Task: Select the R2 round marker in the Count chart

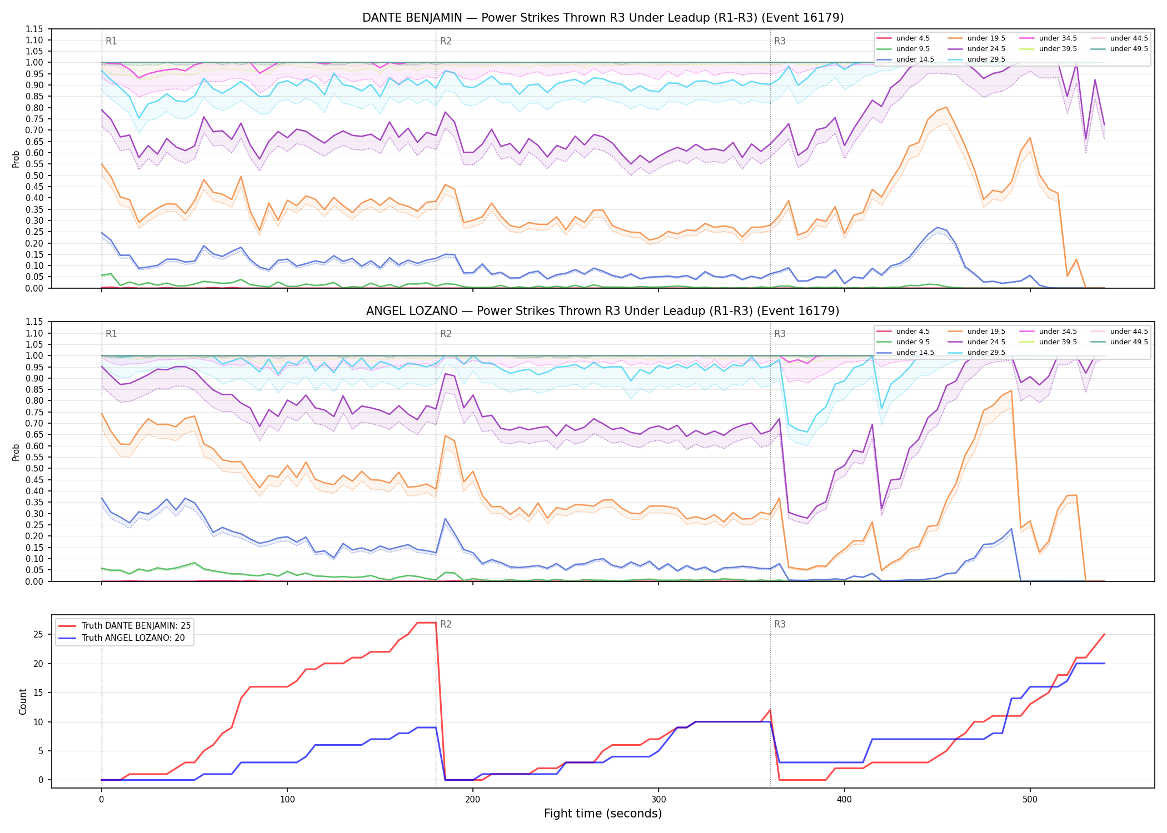Action: click(446, 624)
